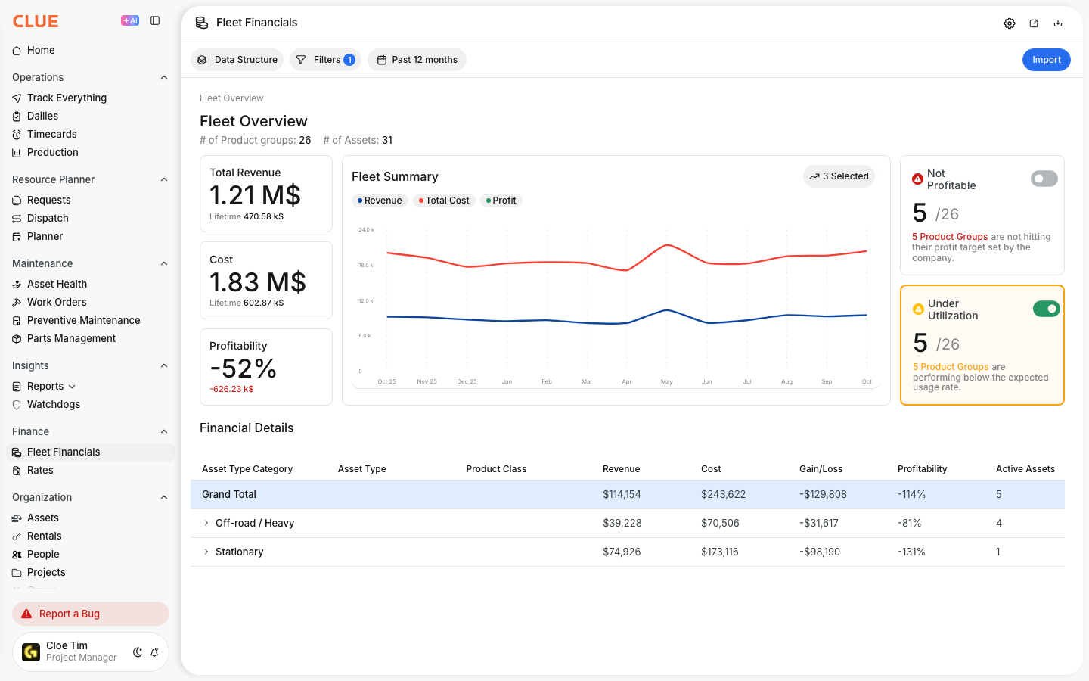This screenshot has height=681, width=1089.
Task: Click red warning icon on Not Profitable
Action: coord(917,179)
